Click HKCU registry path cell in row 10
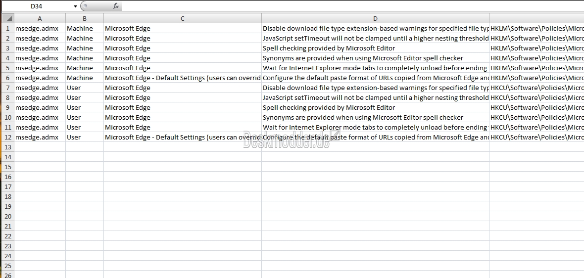The width and height of the screenshot is (584, 278). click(x=536, y=117)
